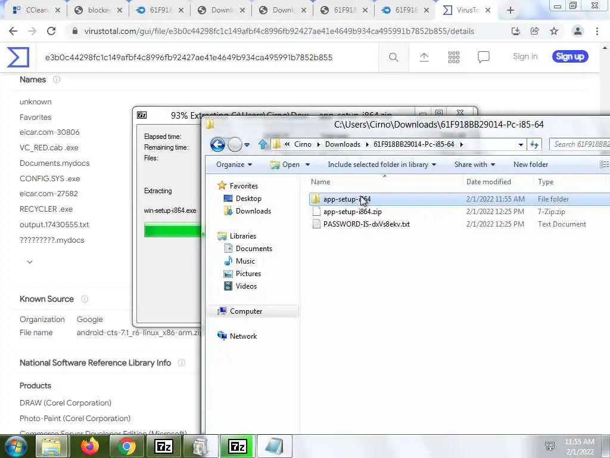Close the CCleaner tab

pos(58,11)
